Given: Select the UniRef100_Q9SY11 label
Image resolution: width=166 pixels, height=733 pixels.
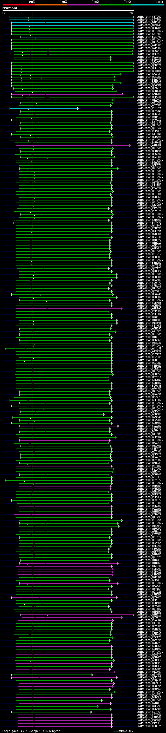Looking at the screenshot, I should click(x=149, y=51).
